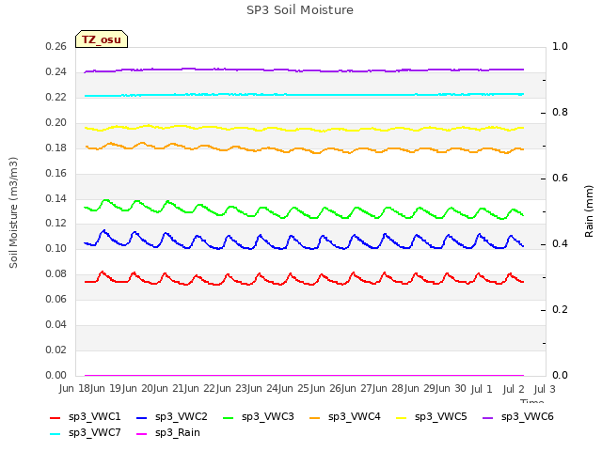
Task: Click the 0.6 rain axis tick value
Action: (x=560, y=178)
